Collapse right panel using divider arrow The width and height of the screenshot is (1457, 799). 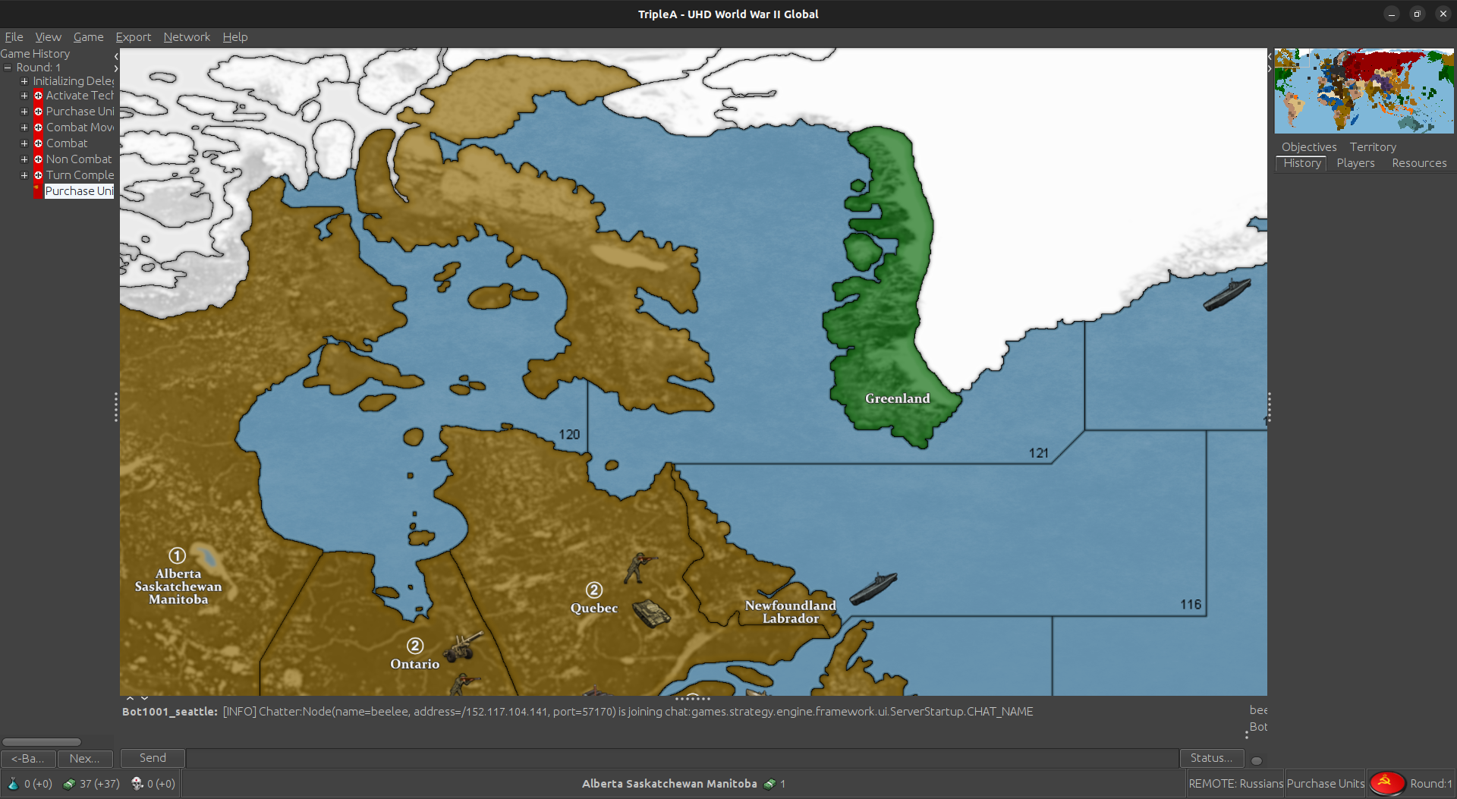pyautogui.click(x=1270, y=68)
